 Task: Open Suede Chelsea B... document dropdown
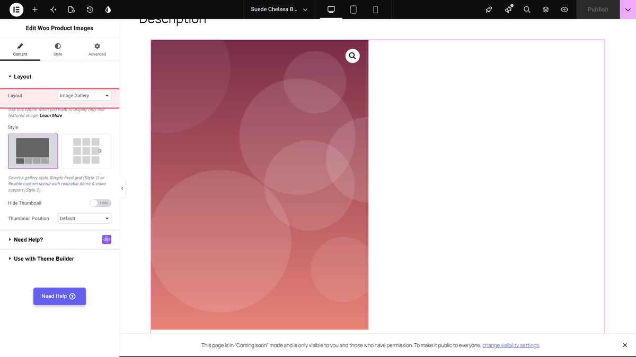point(279,10)
